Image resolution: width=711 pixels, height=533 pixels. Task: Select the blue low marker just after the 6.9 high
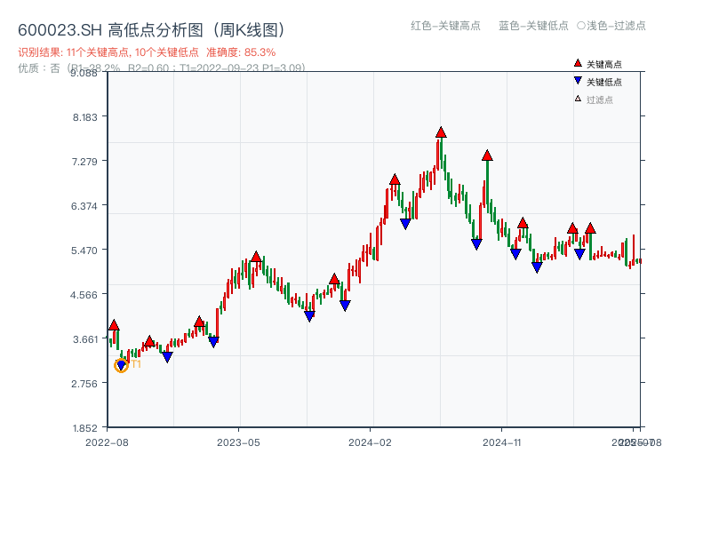(x=405, y=224)
